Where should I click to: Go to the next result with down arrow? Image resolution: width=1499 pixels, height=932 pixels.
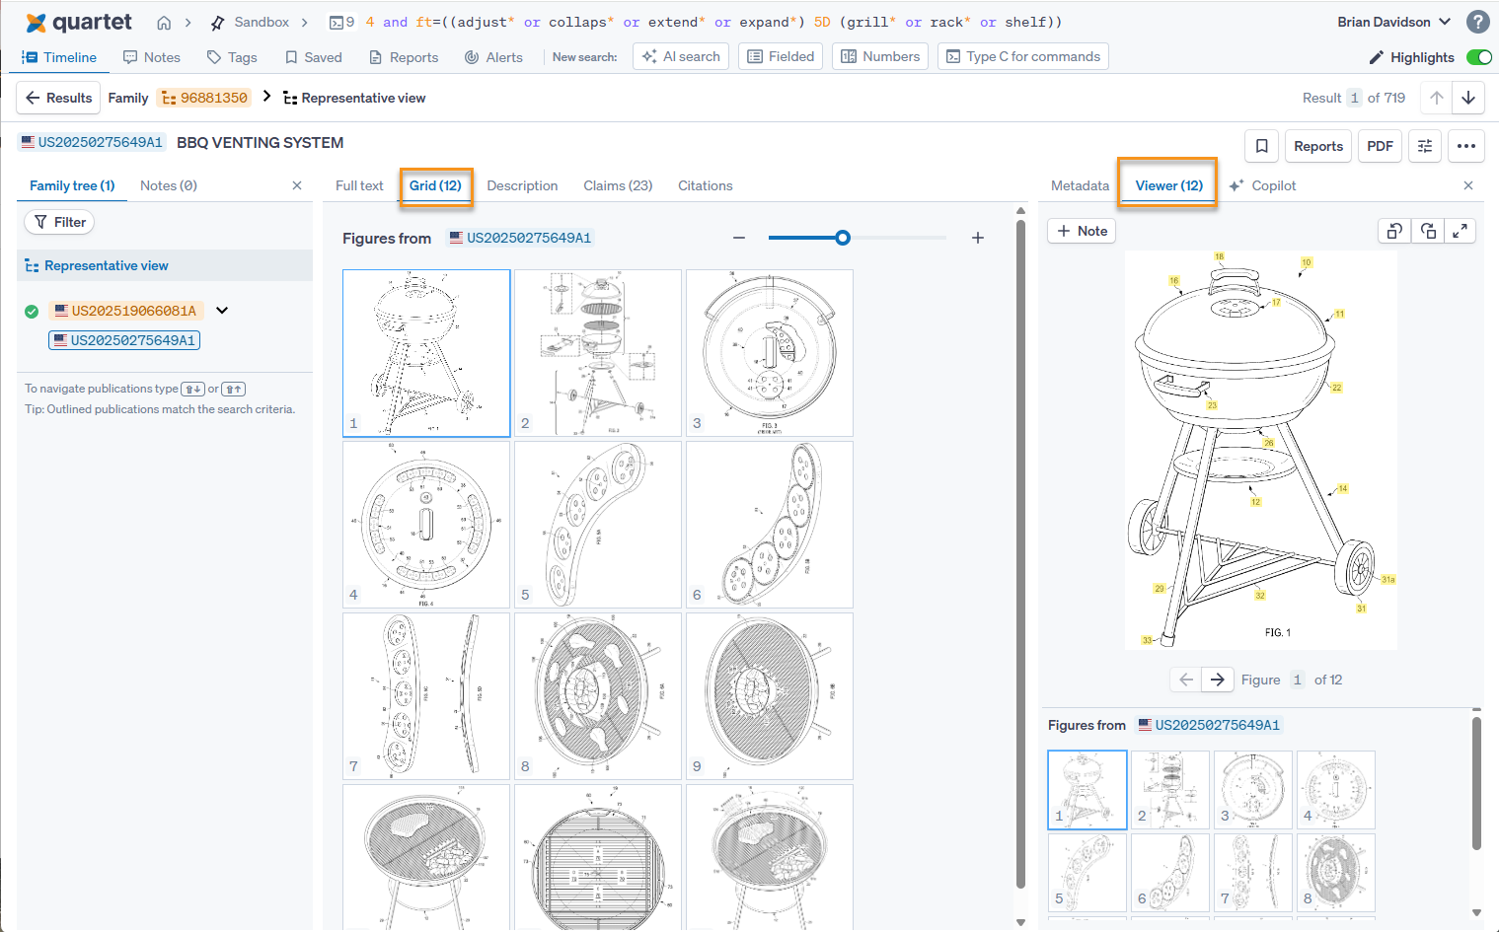click(1468, 98)
